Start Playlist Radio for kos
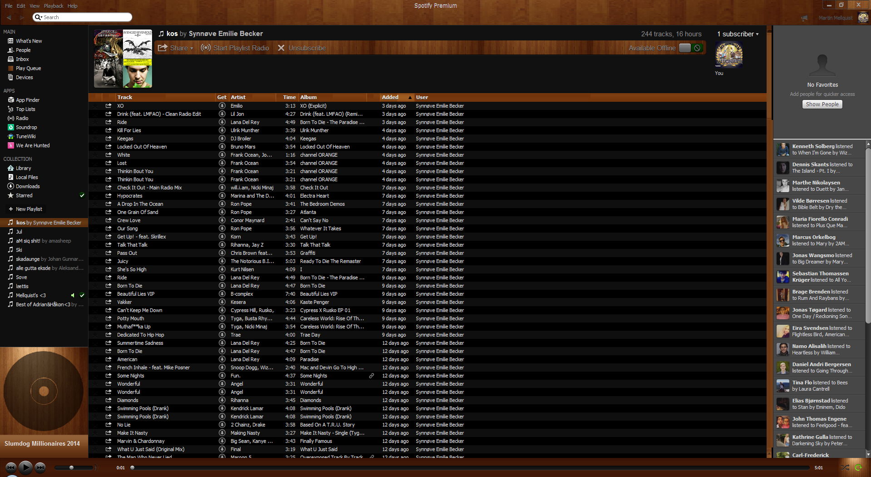 click(x=235, y=48)
